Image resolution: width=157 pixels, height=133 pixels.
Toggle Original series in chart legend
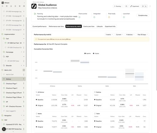click(x=96, y=53)
